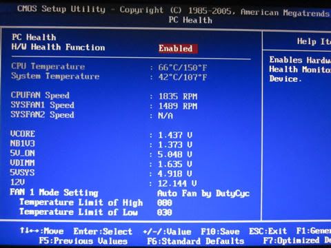Click the PC Health title at top

pyautogui.click(x=190, y=20)
